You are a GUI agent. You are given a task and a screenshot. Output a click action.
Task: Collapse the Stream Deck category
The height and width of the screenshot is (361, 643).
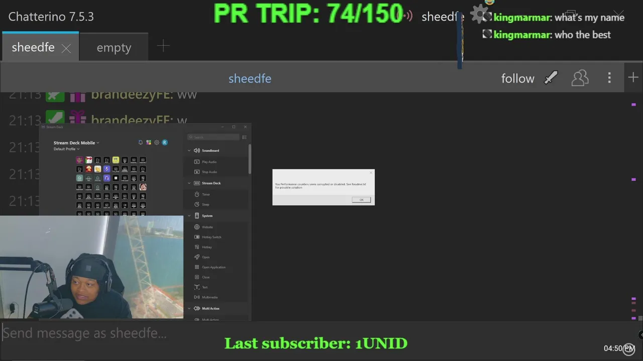click(189, 183)
